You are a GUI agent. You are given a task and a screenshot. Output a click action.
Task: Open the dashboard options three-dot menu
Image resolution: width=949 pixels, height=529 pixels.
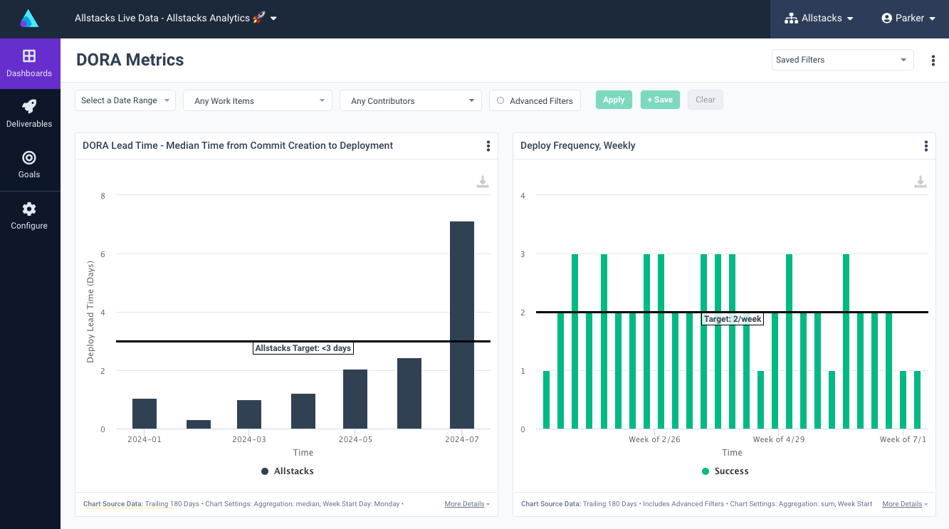(933, 60)
